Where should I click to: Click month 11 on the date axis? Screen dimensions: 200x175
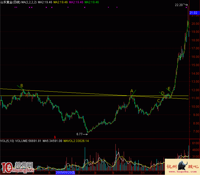(143, 173)
